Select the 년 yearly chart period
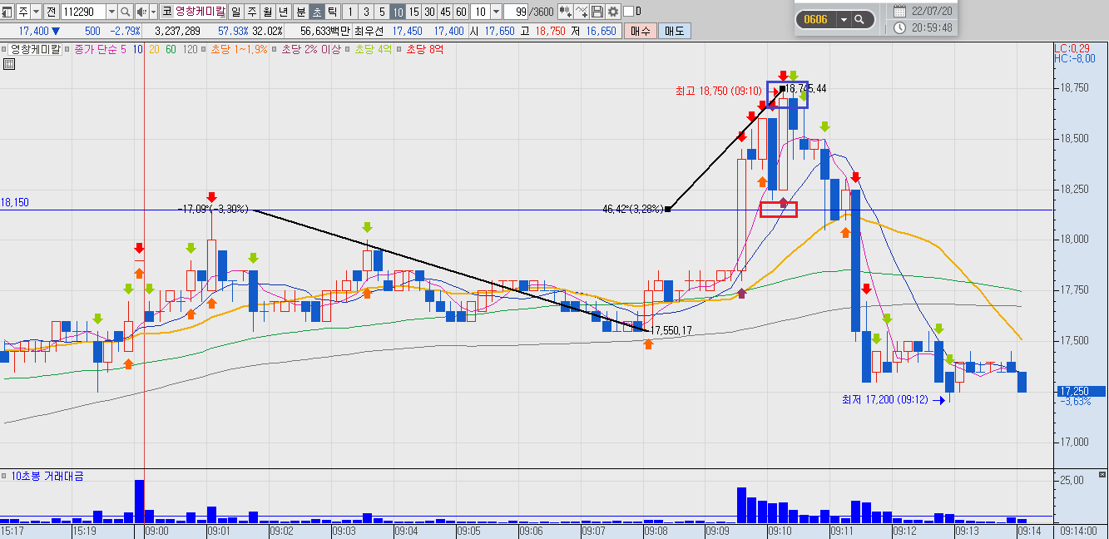The image size is (1109, 539). click(x=284, y=12)
